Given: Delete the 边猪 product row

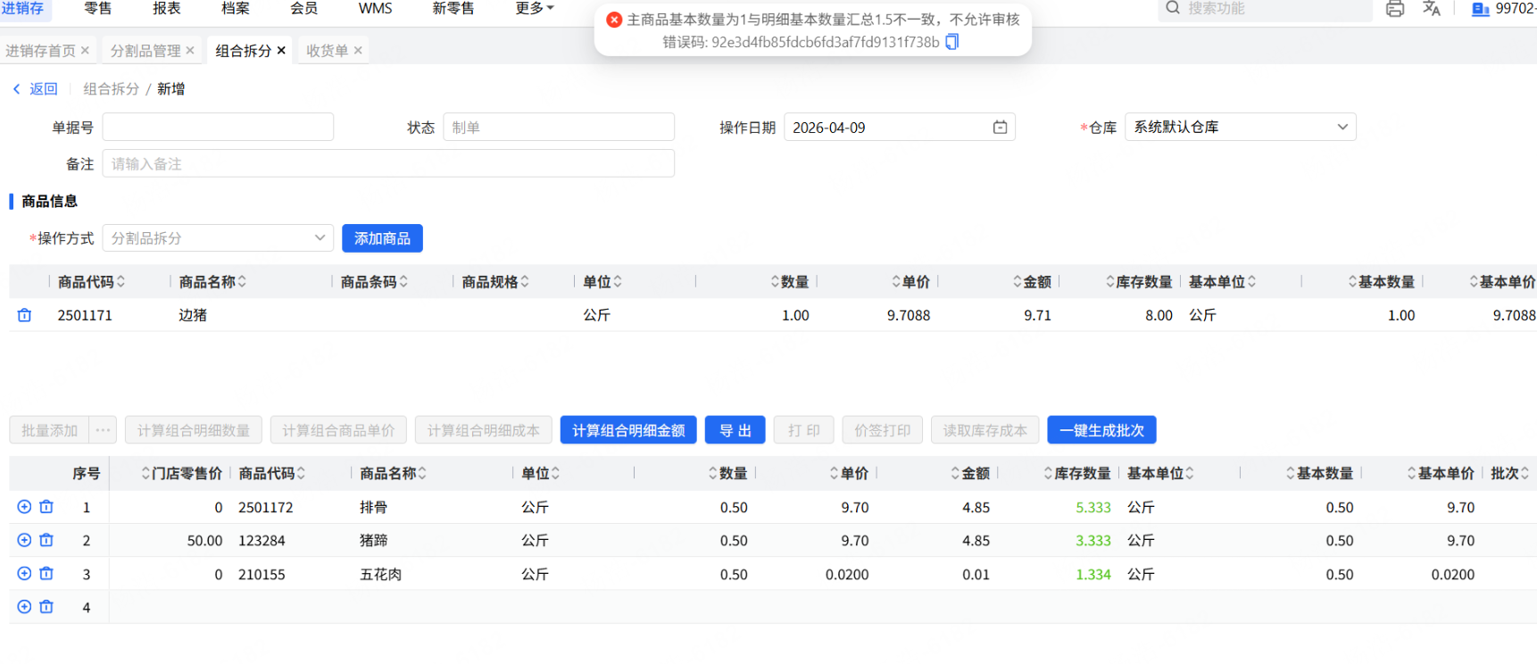Looking at the screenshot, I should coord(24,315).
